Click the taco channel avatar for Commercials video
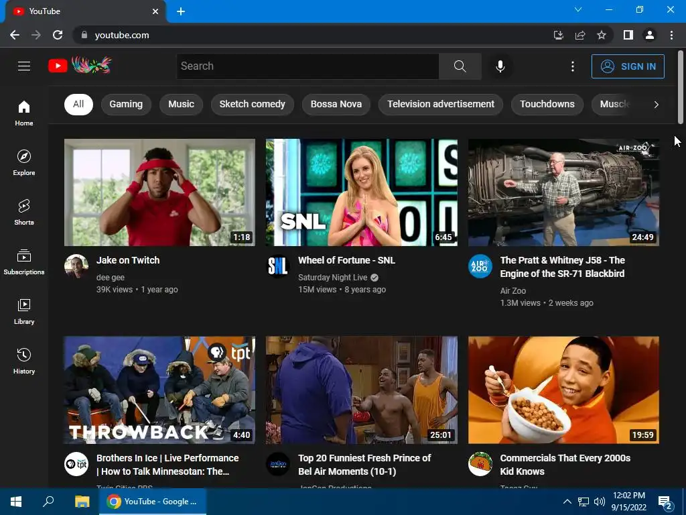 [480, 464]
